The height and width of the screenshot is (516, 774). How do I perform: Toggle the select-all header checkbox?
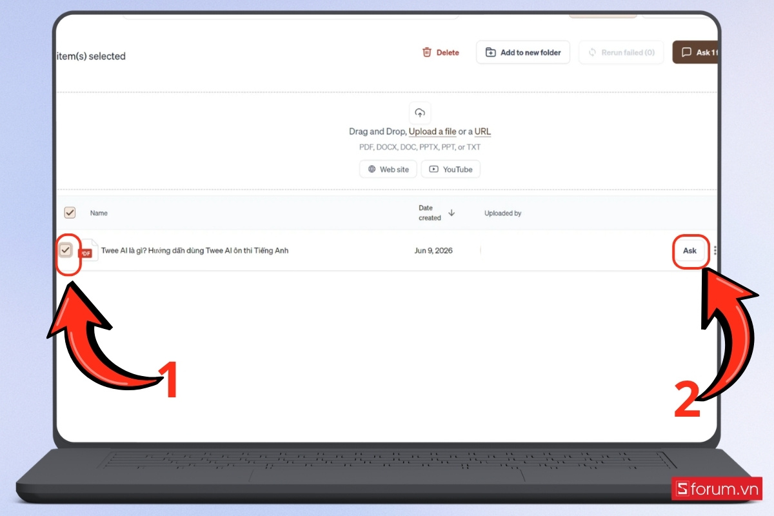tap(70, 213)
